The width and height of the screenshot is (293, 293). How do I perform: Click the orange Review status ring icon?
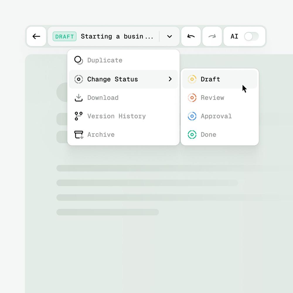(x=192, y=98)
